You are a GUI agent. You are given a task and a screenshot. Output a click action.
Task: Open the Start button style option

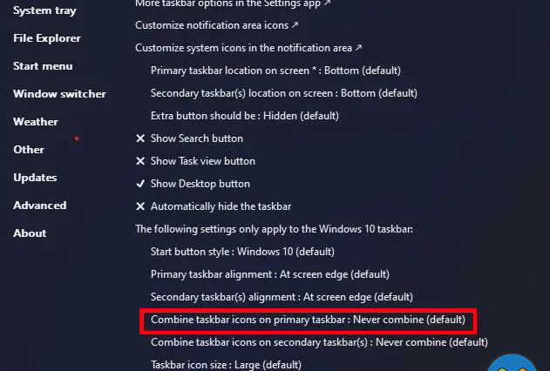click(x=242, y=252)
